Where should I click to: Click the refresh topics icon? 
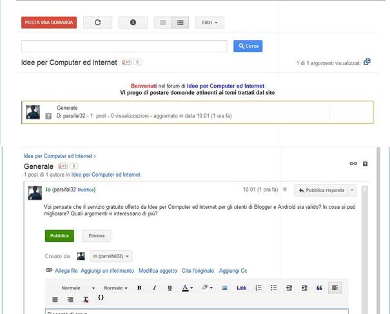tap(97, 23)
